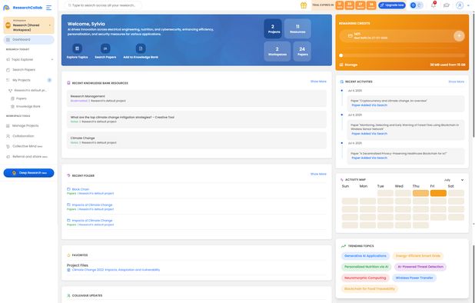Open the 2 Workspaces stat tile
475x303 pixels.
pyautogui.click(x=277, y=52)
